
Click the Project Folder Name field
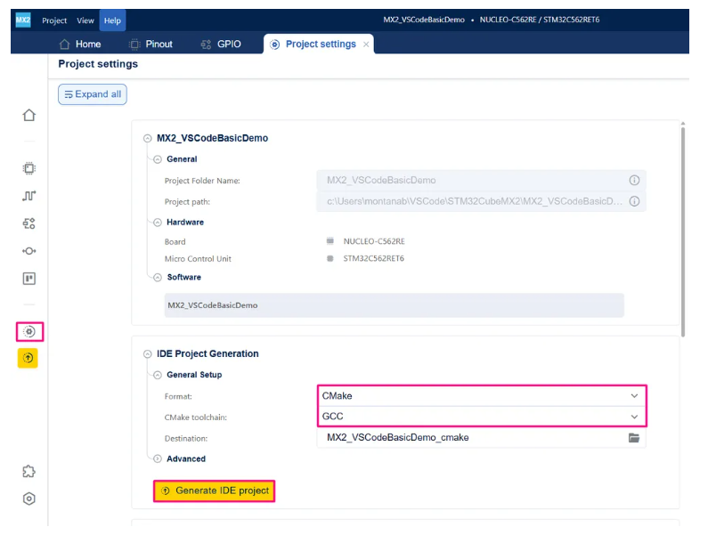click(x=481, y=180)
